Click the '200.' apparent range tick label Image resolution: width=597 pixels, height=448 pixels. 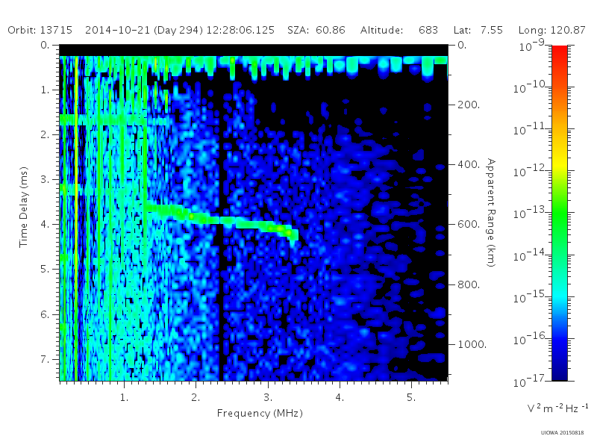[x=469, y=105]
